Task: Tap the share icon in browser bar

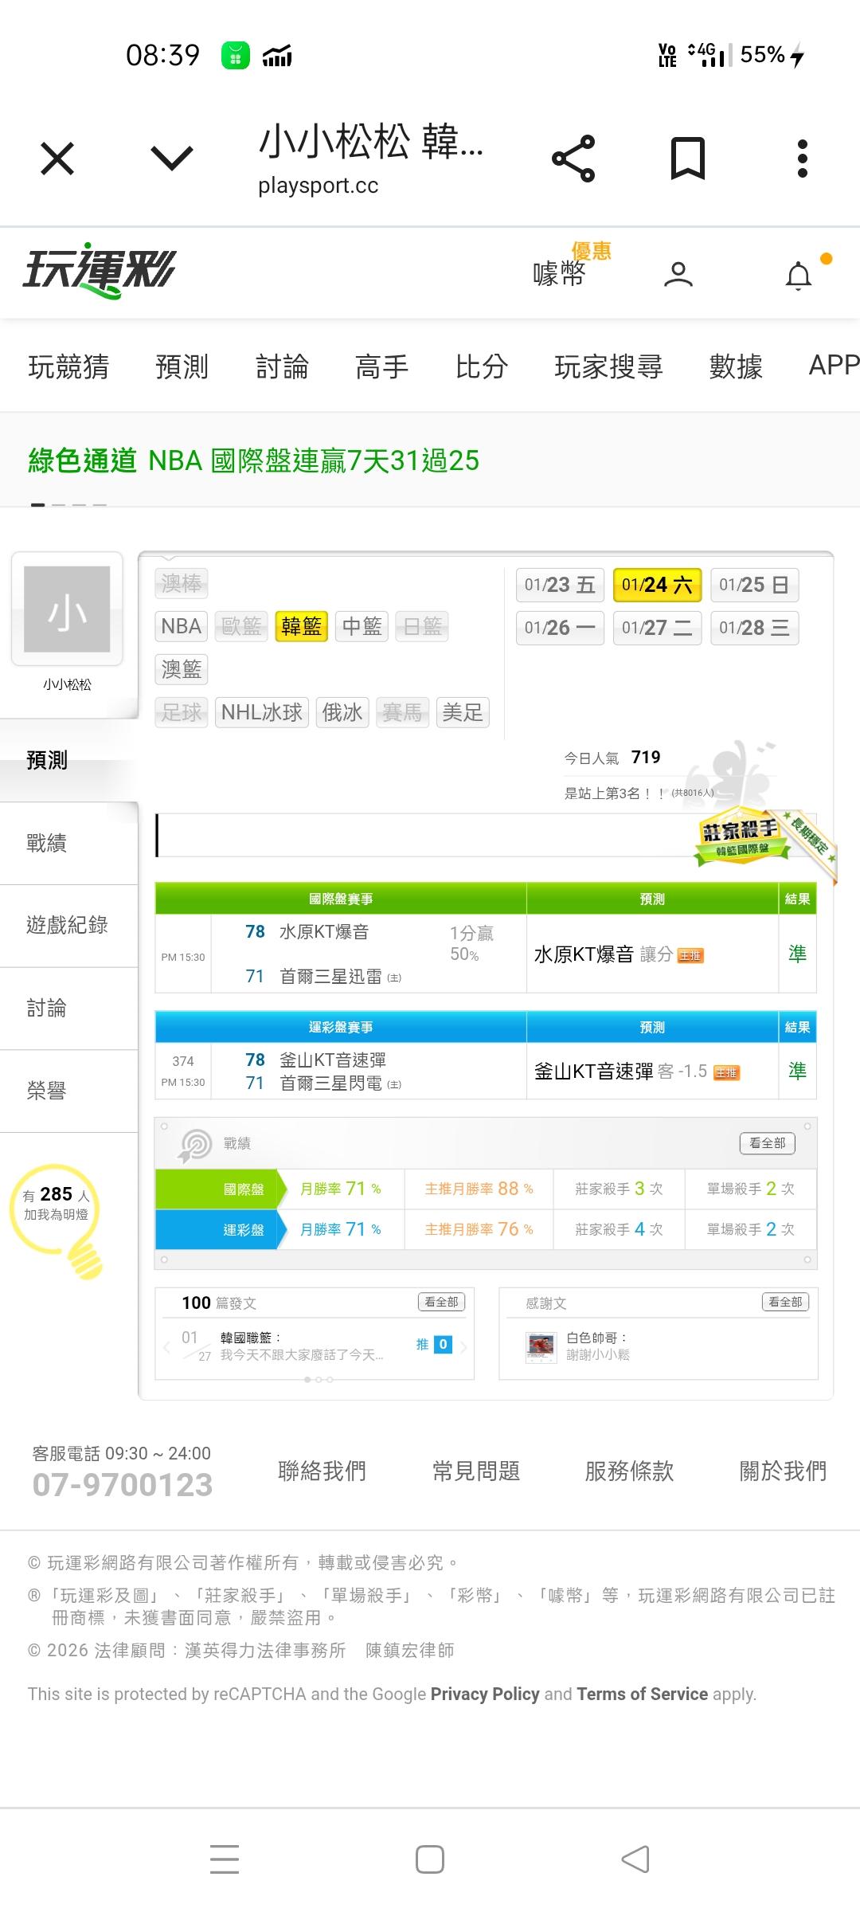Action: point(573,159)
